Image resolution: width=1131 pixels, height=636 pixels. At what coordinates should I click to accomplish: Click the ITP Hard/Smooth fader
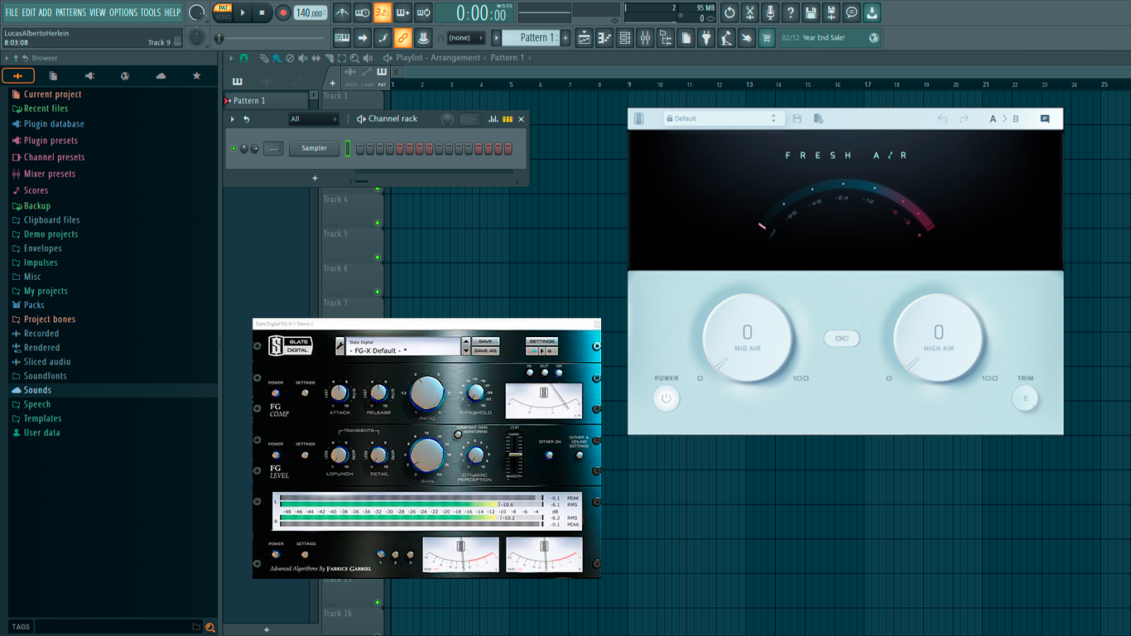tap(515, 455)
